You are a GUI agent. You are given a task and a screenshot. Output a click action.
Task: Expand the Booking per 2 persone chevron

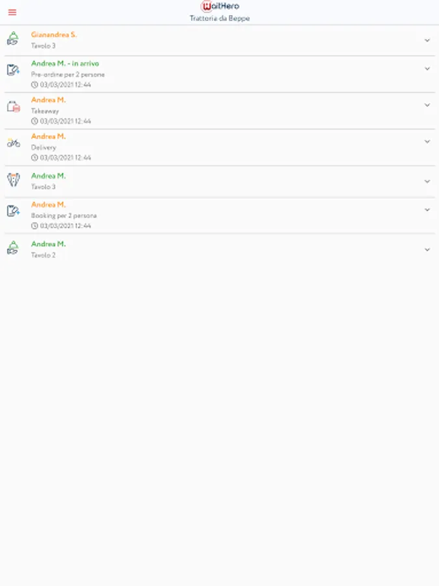click(427, 210)
